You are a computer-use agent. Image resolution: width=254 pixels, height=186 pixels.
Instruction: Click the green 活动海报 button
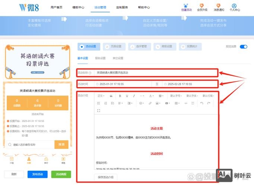[x=61, y=174]
